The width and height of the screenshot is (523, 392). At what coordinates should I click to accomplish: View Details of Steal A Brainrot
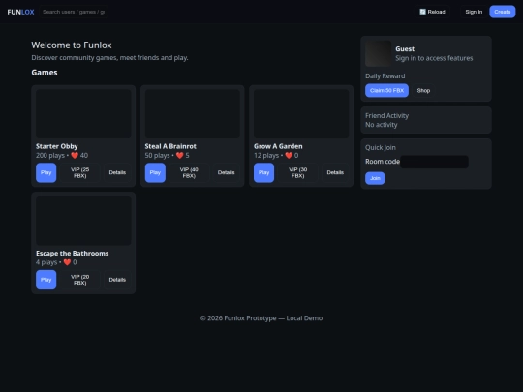pyautogui.click(x=226, y=172)
